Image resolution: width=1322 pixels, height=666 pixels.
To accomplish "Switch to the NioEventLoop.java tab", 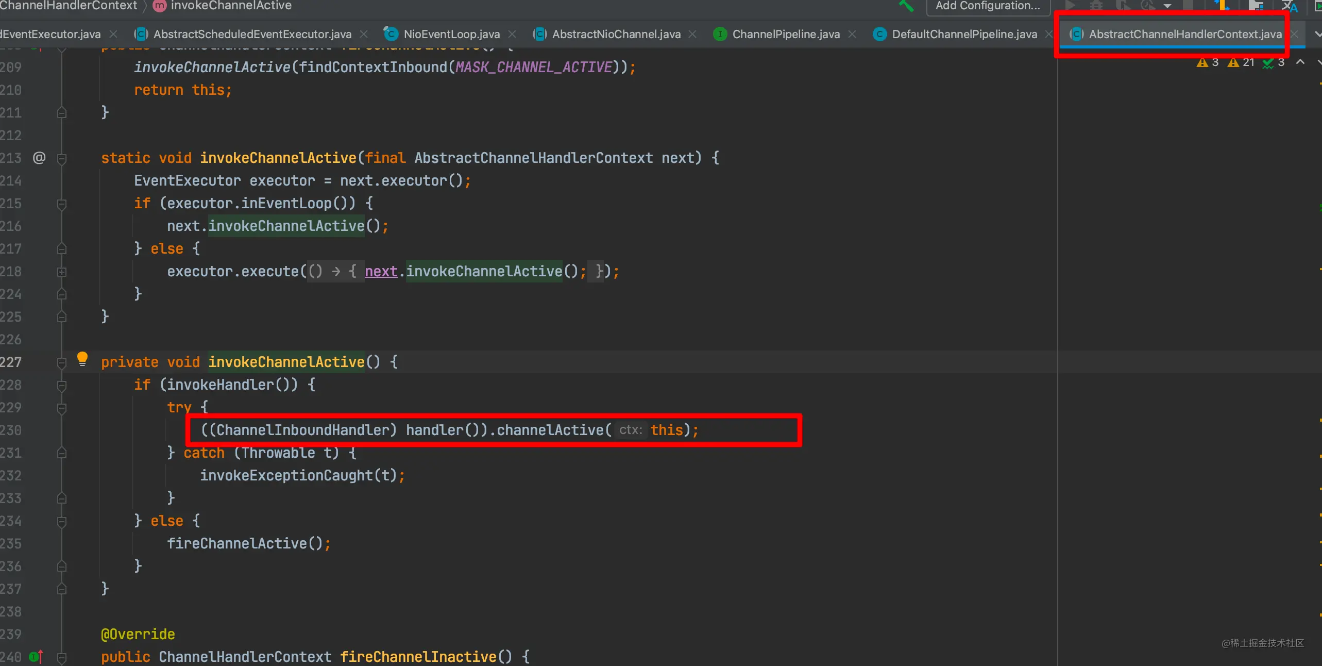I will pos(451,34).
